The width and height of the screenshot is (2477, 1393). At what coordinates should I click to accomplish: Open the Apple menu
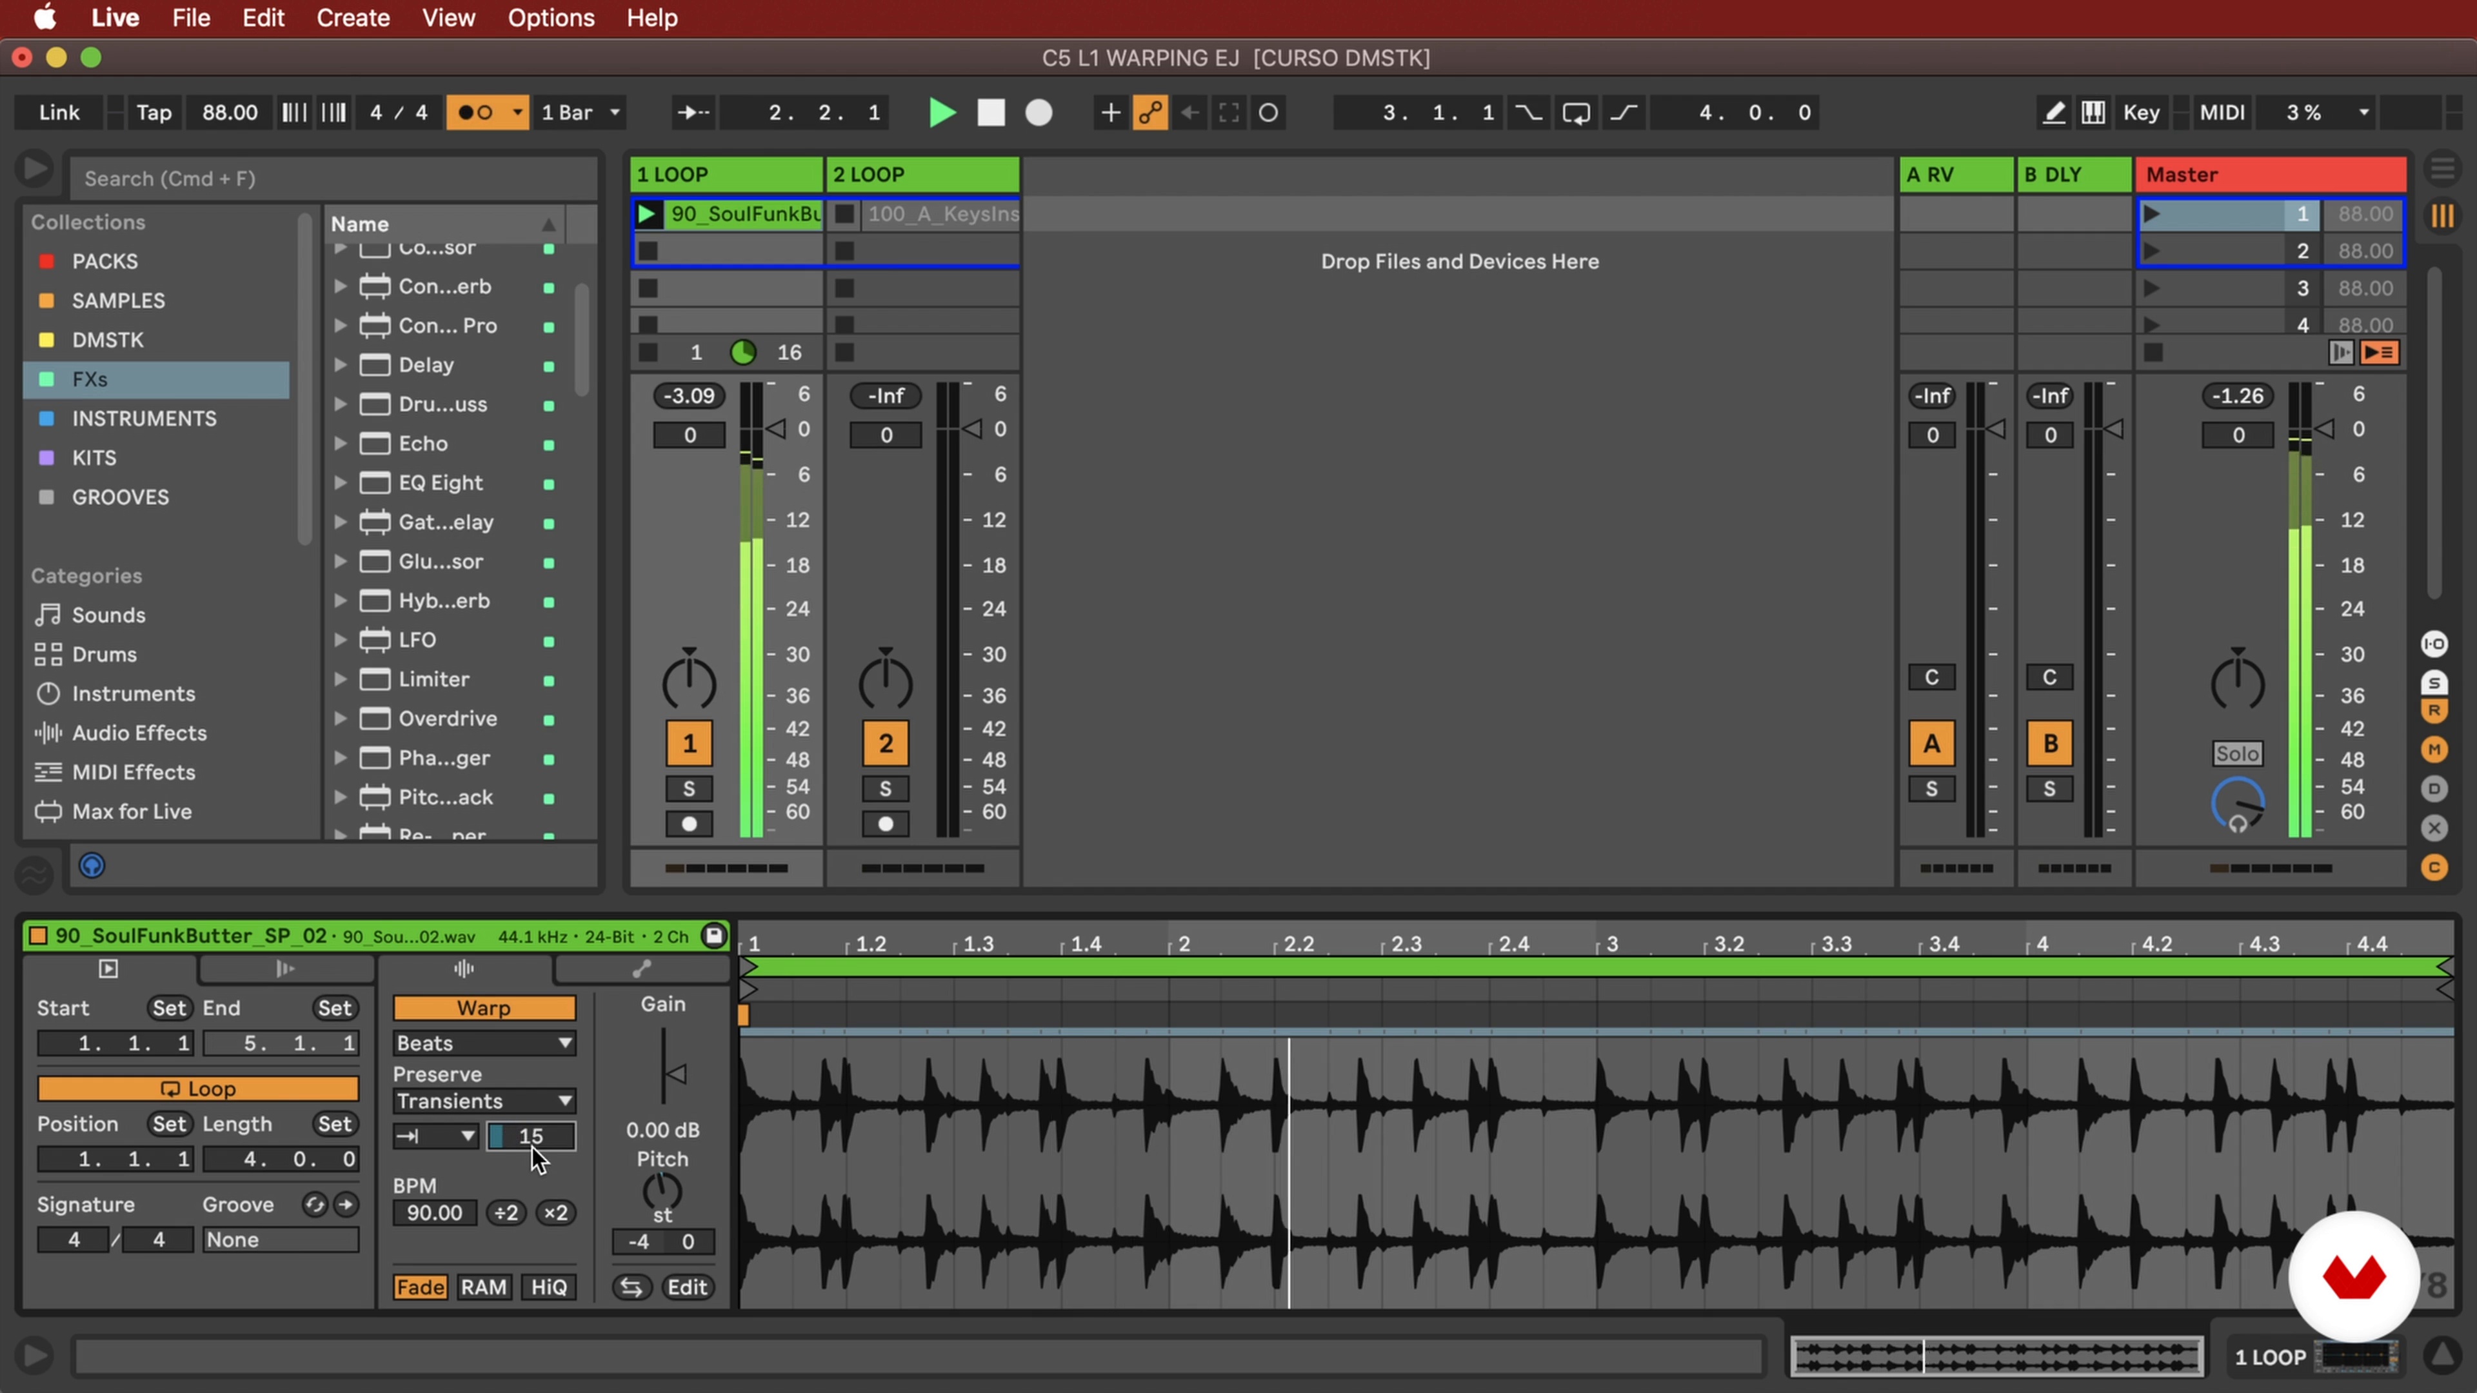point(45,17)
